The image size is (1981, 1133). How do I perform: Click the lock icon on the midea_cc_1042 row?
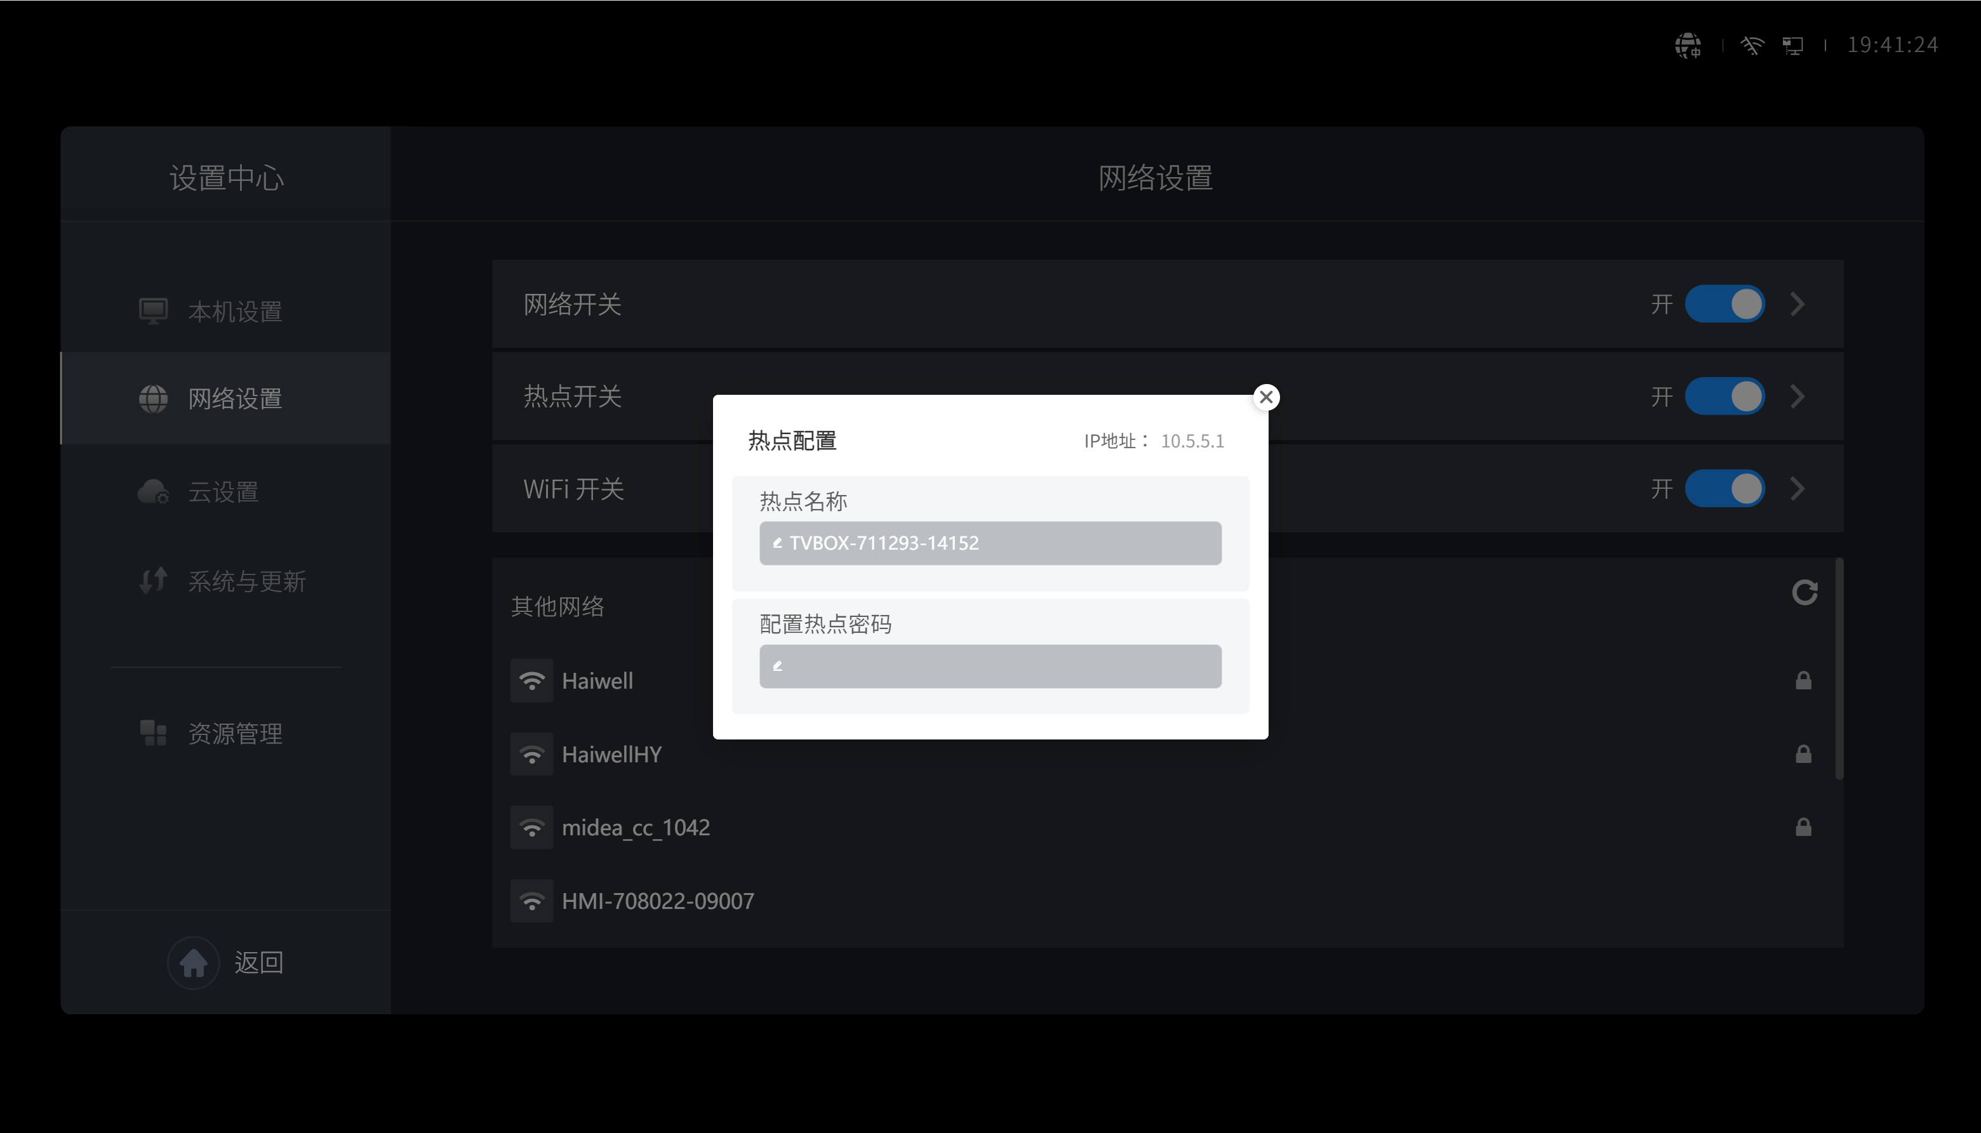[1803, 826]
